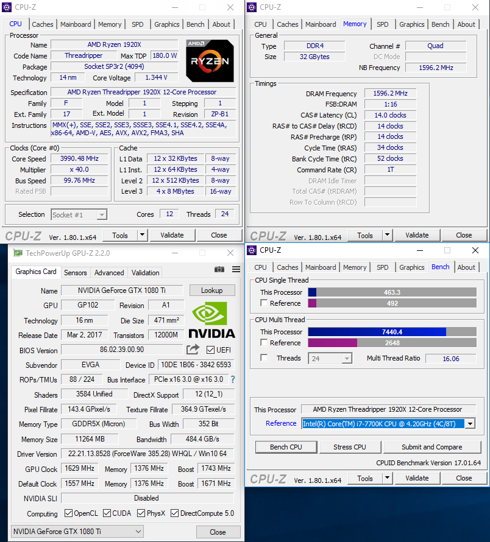
Task: Click the CPU-Z app icon in CPU window title bar
Action: pos(7,7)
